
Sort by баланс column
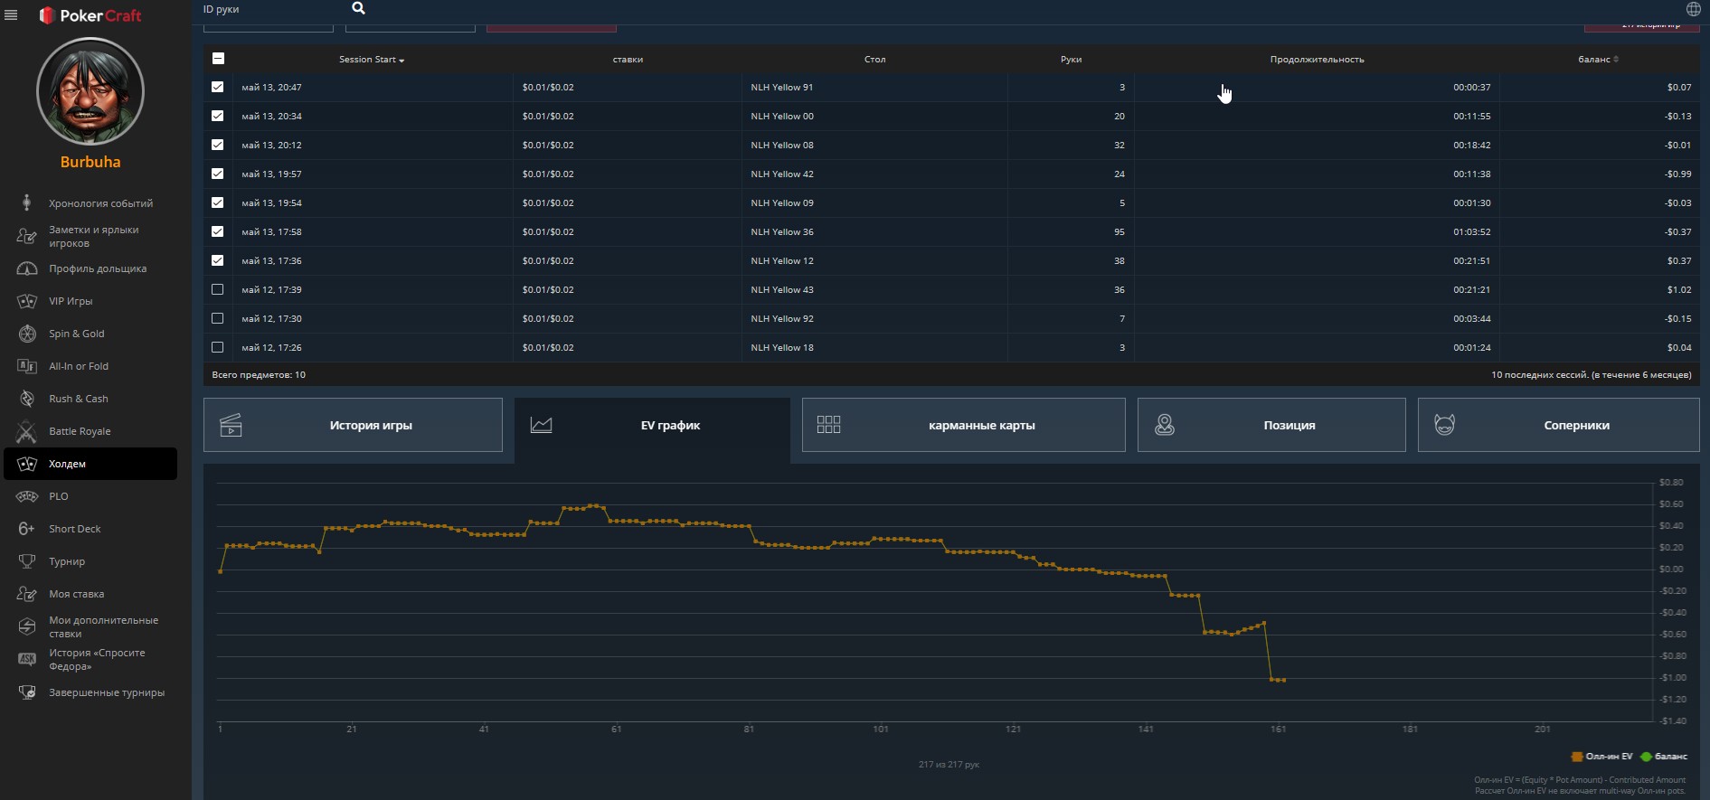1598,60
